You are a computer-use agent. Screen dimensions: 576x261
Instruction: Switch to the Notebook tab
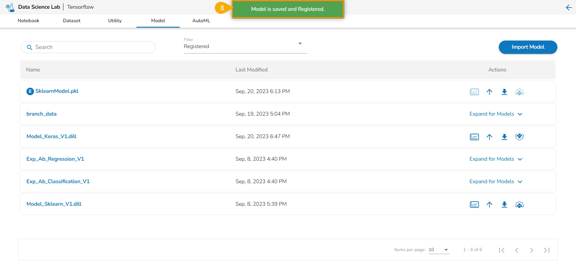point(29,21)
